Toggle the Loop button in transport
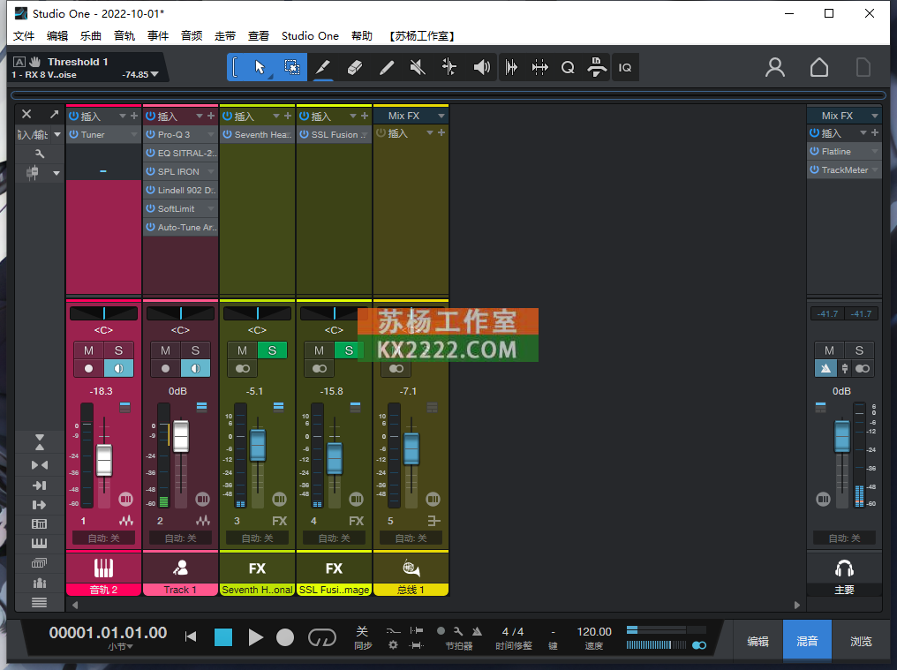897x670 pixels. [322, 636]
